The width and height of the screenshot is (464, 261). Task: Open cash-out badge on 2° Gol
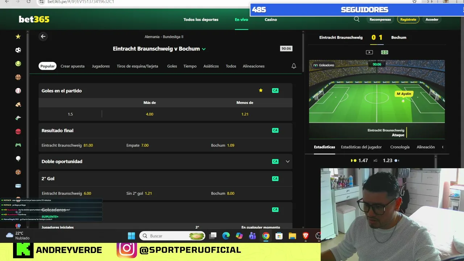click(275, 179)
